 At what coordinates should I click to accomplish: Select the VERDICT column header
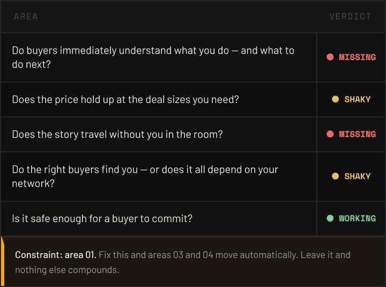pos(350,16)
